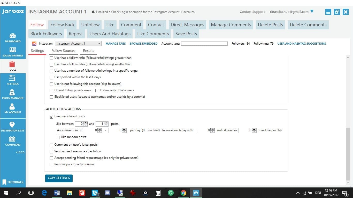This screenshot has height=198, width=353.
Task: Switch to the Follow Sources sub-tab
Action: tap(63, 51)
